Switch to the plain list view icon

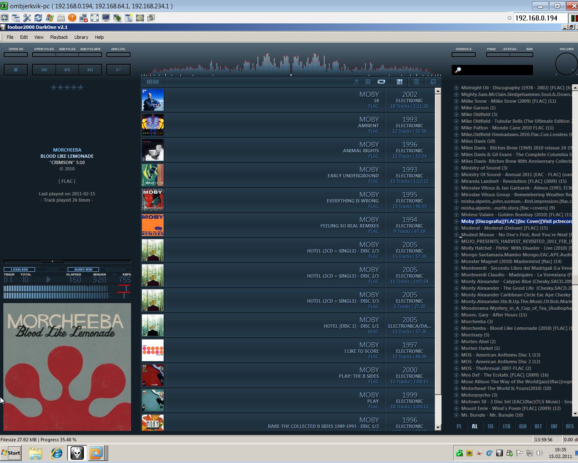point(416,82)
